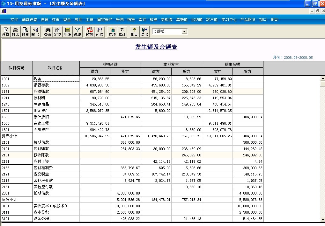Click the 月份 2008.05-2008.05 label
Viewport: 325px width, 226px height.
pyautogui.click(x=292, y=58)
